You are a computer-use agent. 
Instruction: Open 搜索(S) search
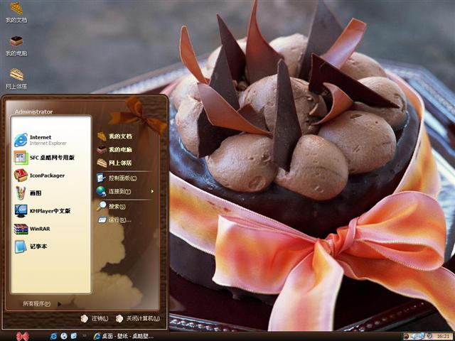click(112, 206)
